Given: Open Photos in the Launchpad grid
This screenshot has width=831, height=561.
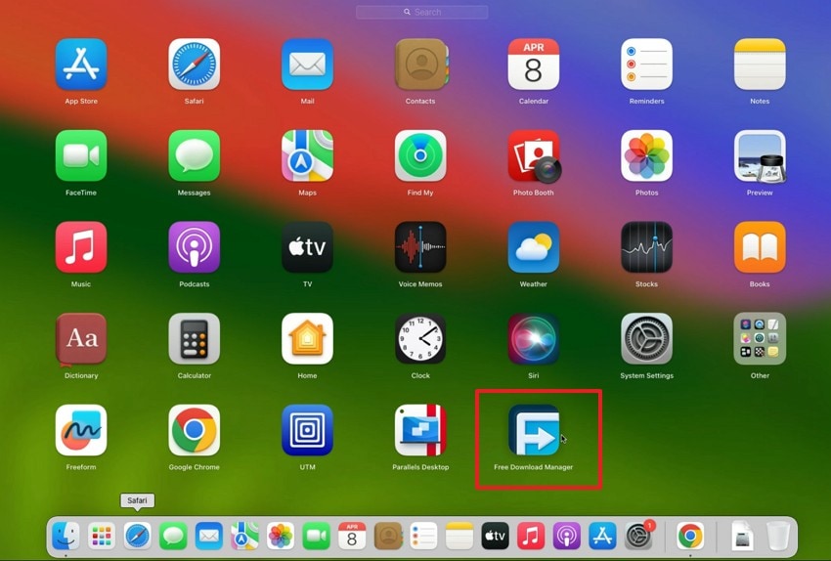Looking at the screenshot, I should [x=646, y=155].
